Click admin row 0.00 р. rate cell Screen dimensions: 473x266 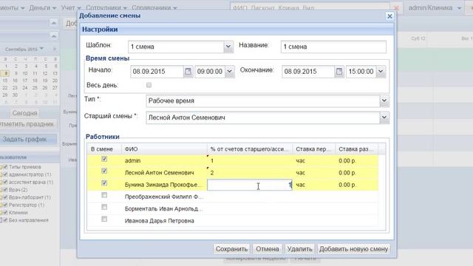coord(356,161)
